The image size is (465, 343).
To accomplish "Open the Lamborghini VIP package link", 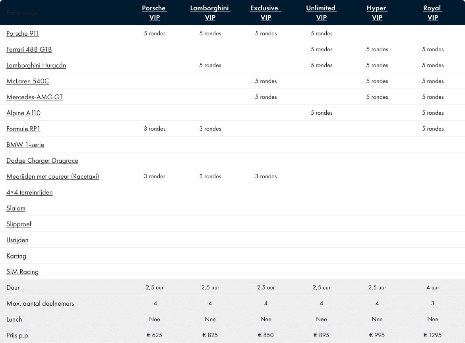I will [210, 13].
